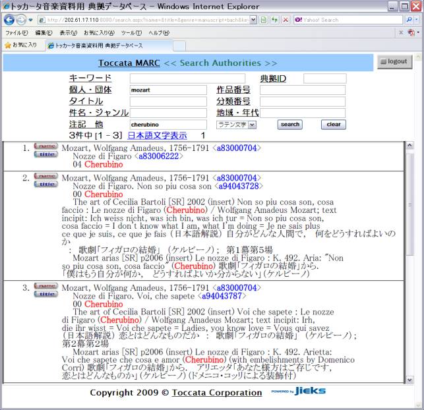The width and height of the screenshot is (424, 410).
Task: Open the search provider options arrow
Action: point(417,20)
